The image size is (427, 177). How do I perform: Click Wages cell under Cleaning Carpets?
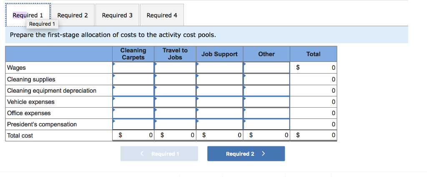click(133, 68)
